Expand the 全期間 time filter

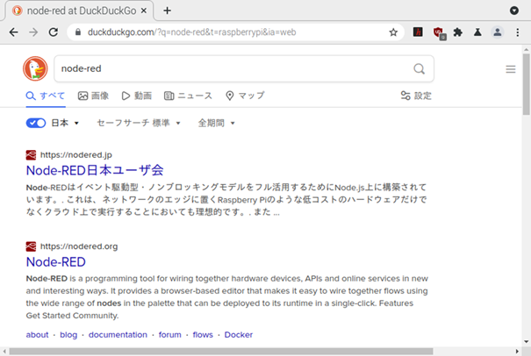[217, 123]
